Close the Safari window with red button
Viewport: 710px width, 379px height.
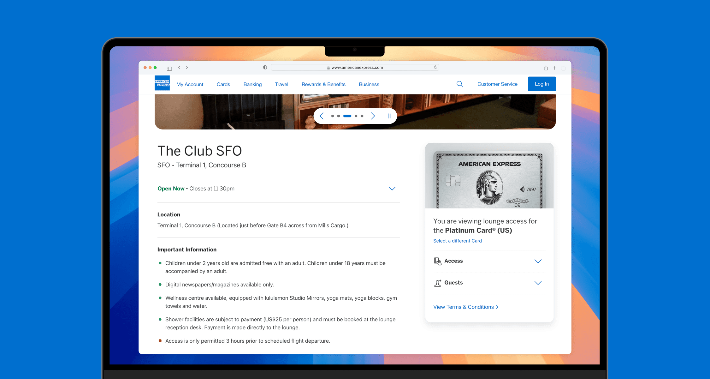(x=145, y=68)
